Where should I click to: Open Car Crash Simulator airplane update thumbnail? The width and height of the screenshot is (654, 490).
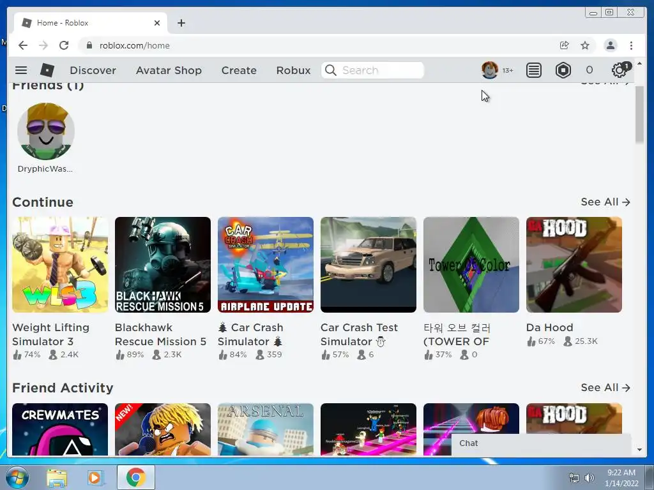click(x=266, y=265)
